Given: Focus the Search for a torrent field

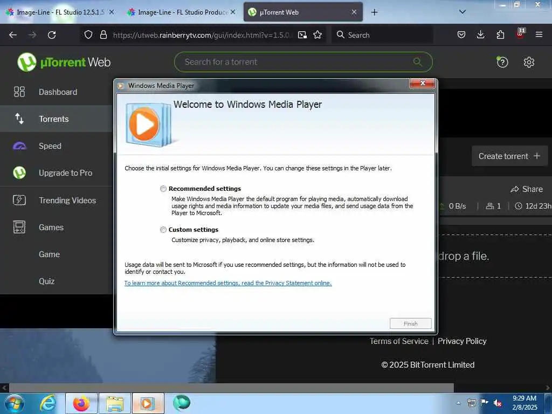Looking at the screenshot, I should click(x=303, y=62).
